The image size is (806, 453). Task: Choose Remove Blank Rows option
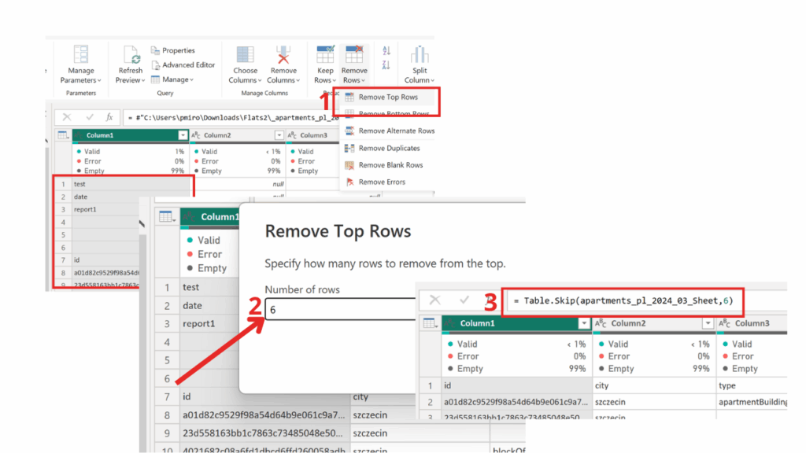click(390, 165)
